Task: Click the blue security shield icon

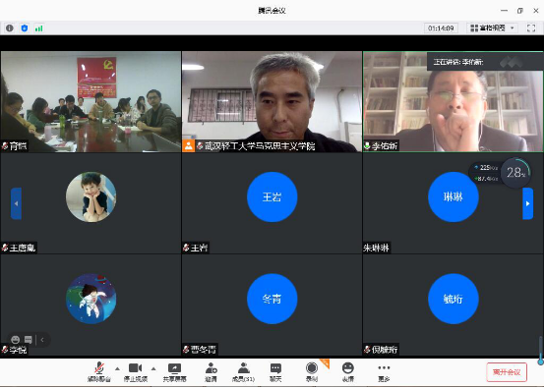Action: tap(25, 28)
